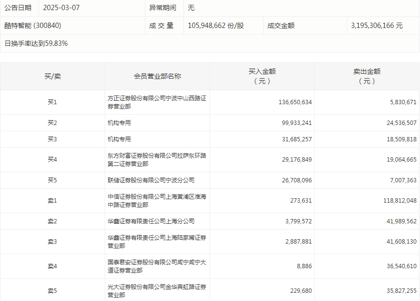Click sell amount 41,608,130

coord(402,242)
